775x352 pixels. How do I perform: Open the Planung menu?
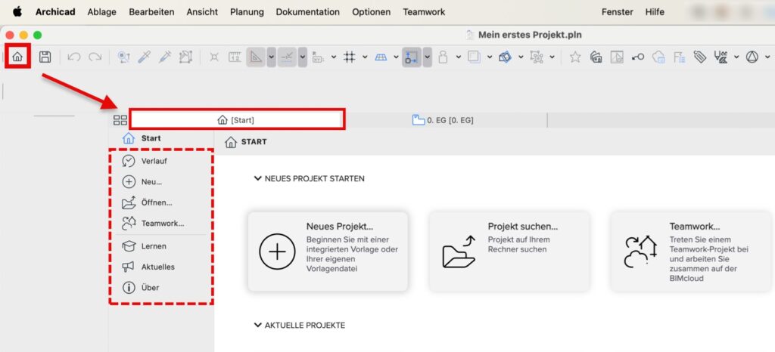(247, 12)
